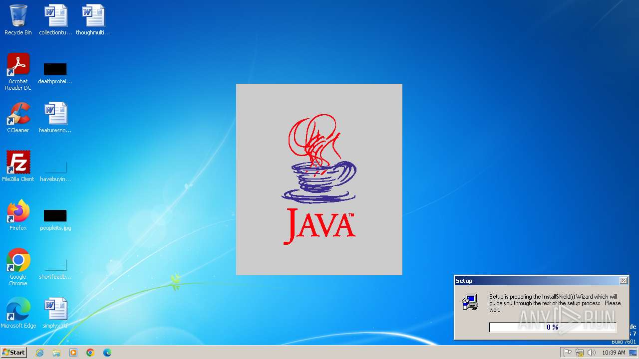The image size is (639, 359).
Task: Select the FileZilla Client shortcut
Action: point(18,166)
